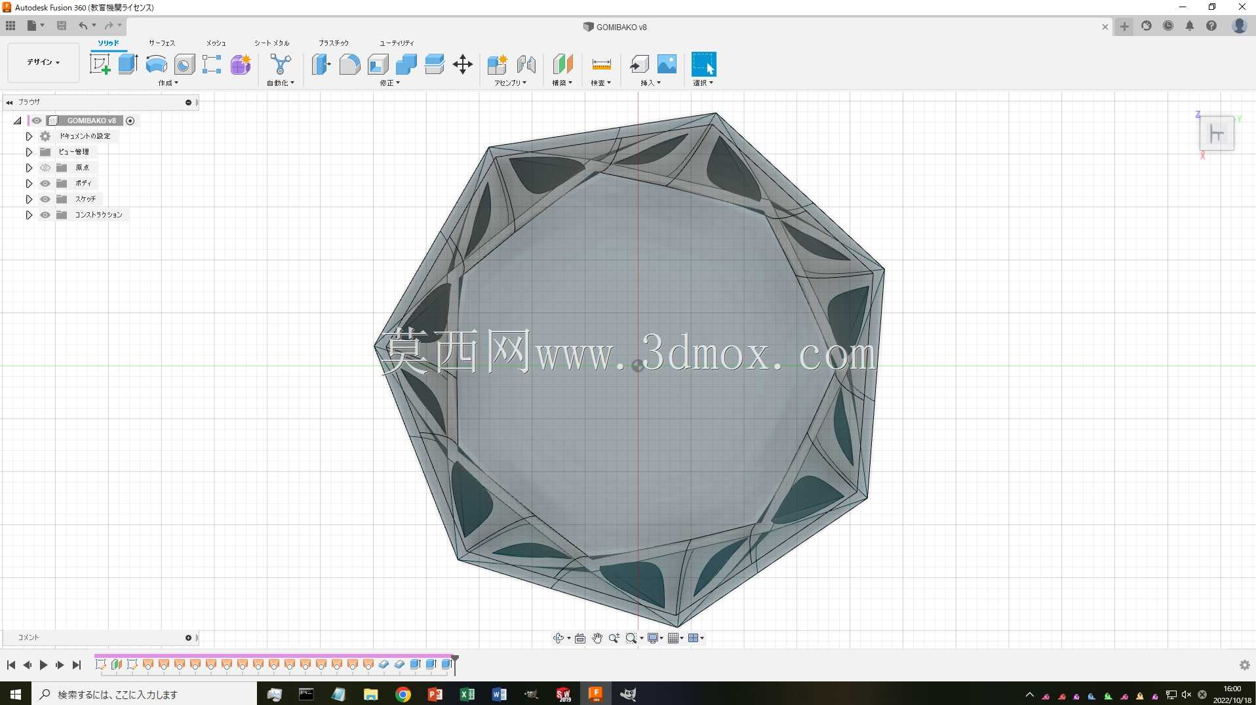Switch to the シート メタル tab
The height and width of the screenshot is (705, 1256).
271,43
